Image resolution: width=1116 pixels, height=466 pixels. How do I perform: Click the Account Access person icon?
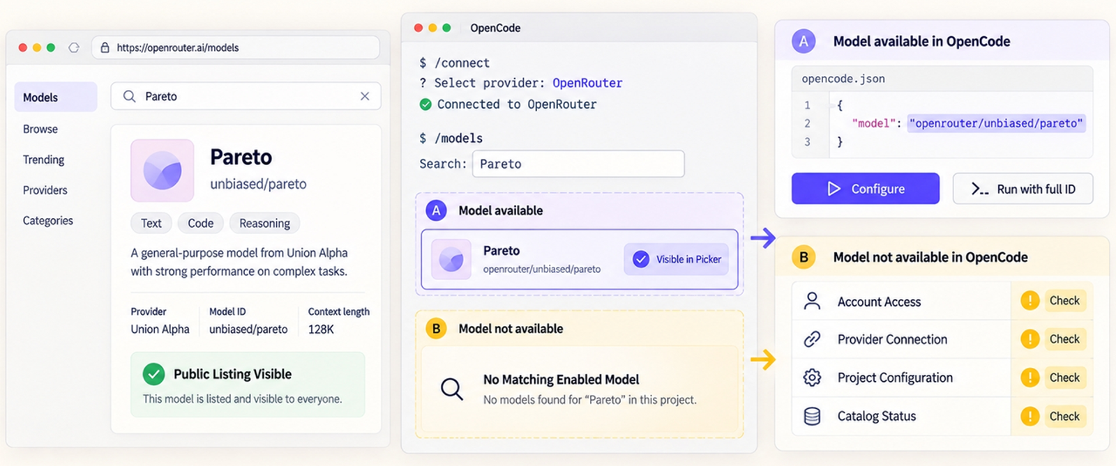click(812, 301)
